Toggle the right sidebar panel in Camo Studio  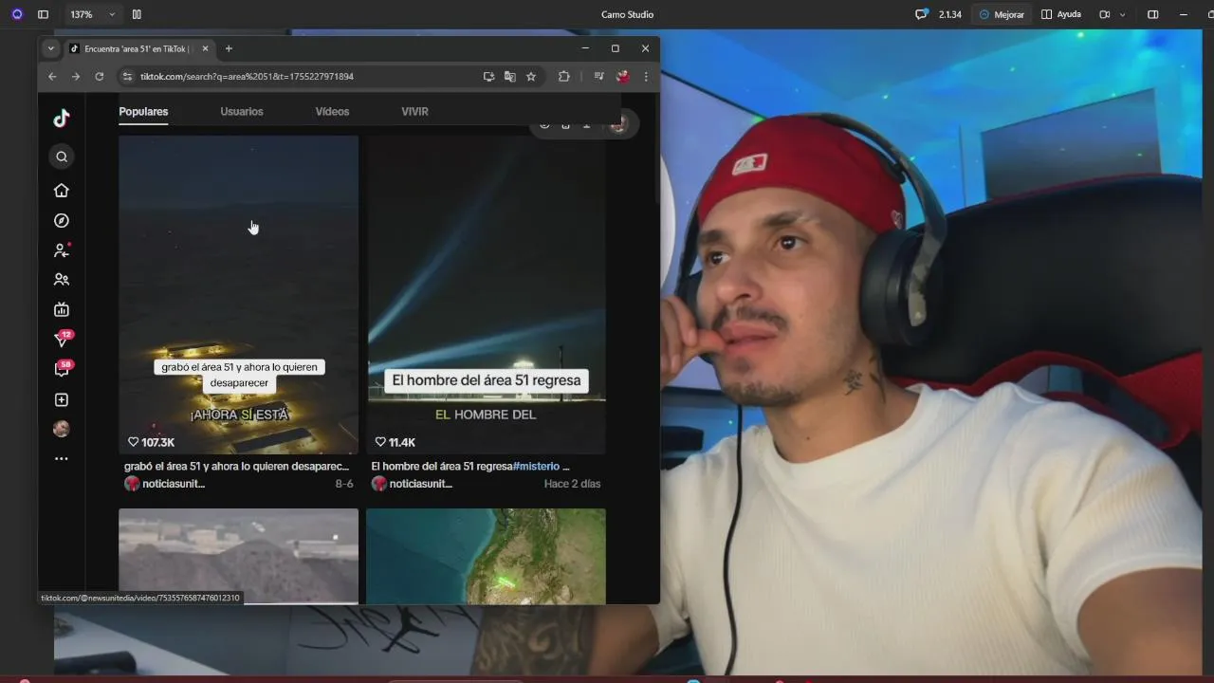[1153, 14]
